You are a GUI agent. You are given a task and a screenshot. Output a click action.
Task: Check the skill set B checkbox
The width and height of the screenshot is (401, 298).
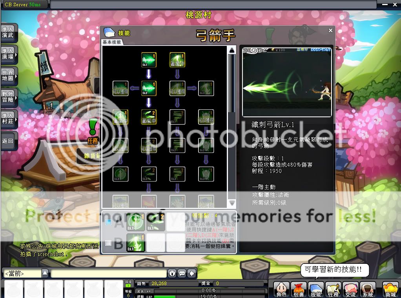tap(108, 243)
